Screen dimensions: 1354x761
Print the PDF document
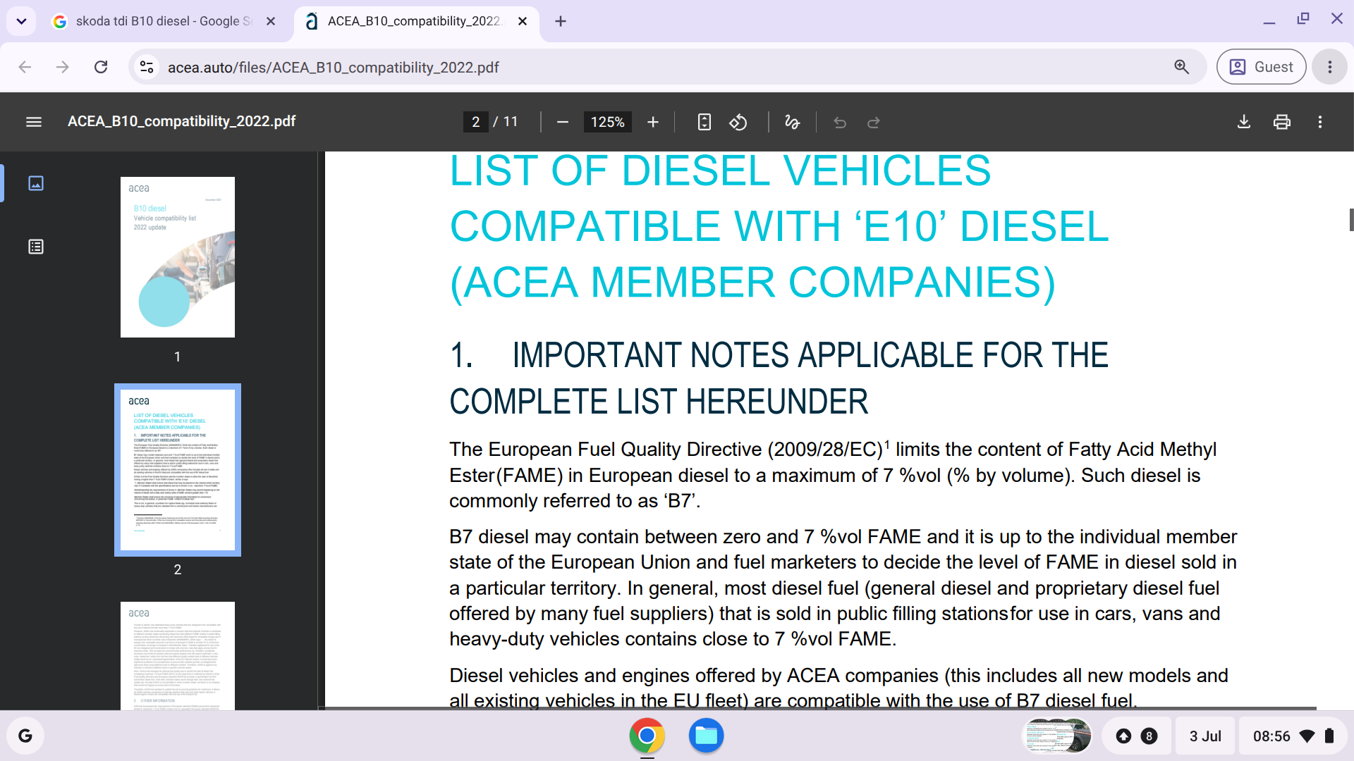1282,122
